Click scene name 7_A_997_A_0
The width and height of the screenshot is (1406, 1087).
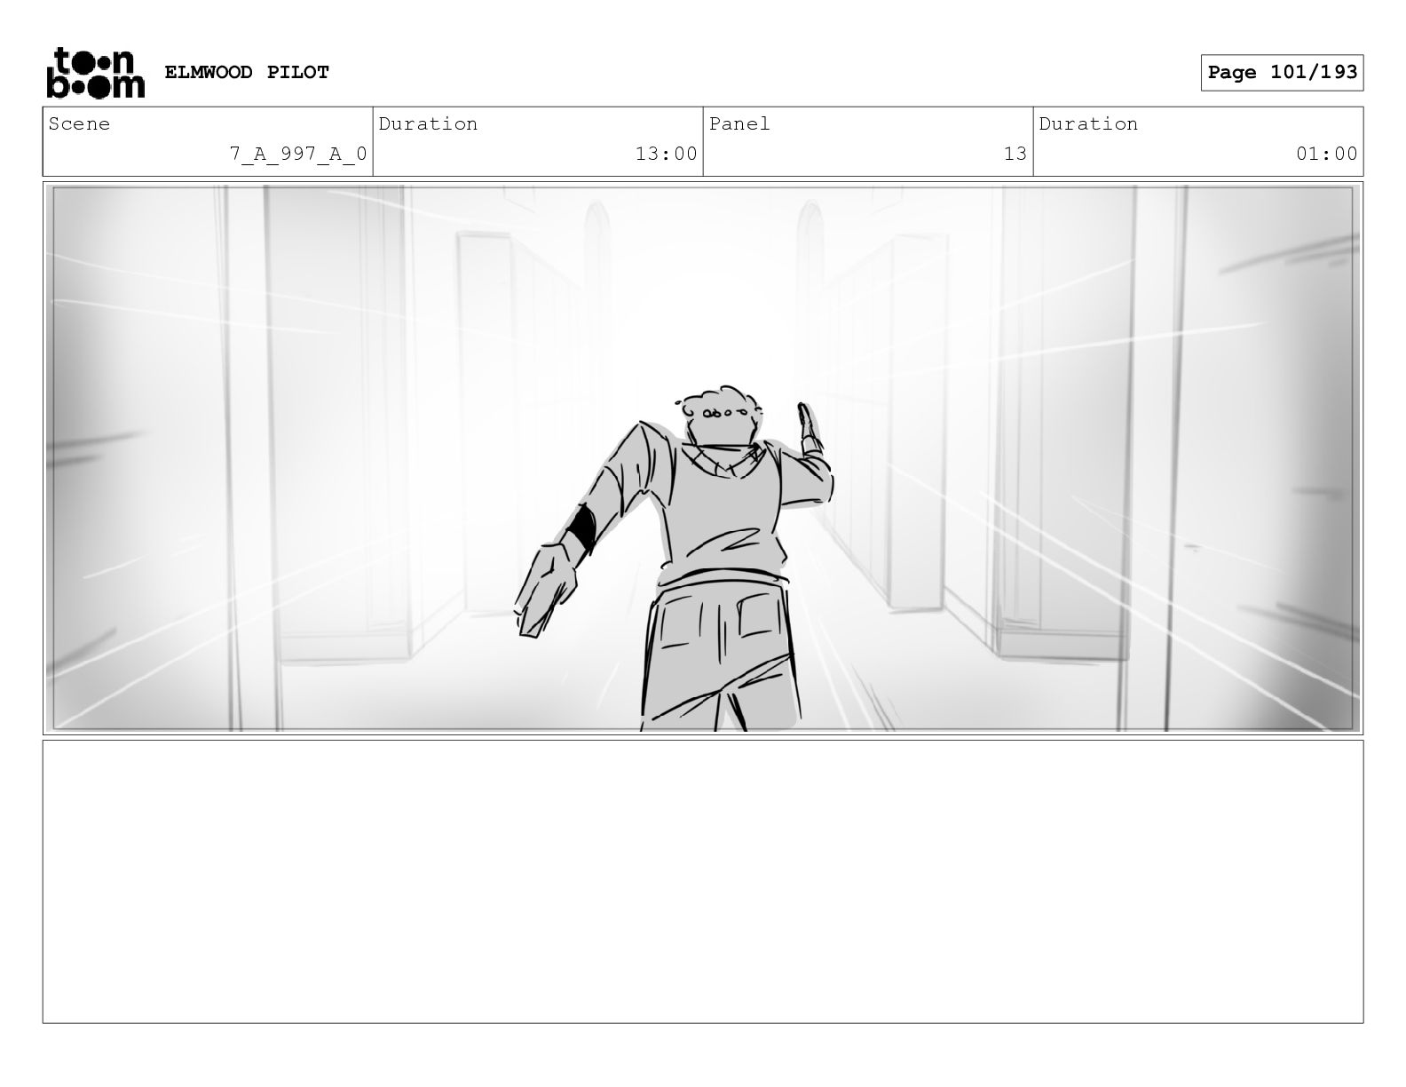tap(298, 154)
